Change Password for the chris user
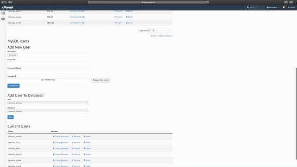The height and width of the screenshot is (167, 297). 61,142
